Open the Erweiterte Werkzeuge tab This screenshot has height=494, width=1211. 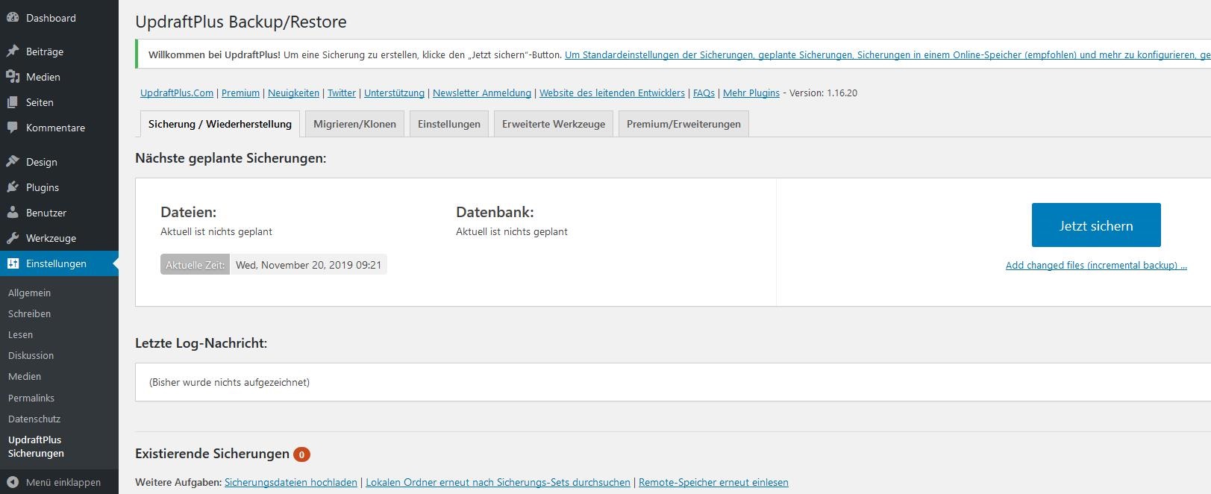pyautogui.click(x=554, y=124)
